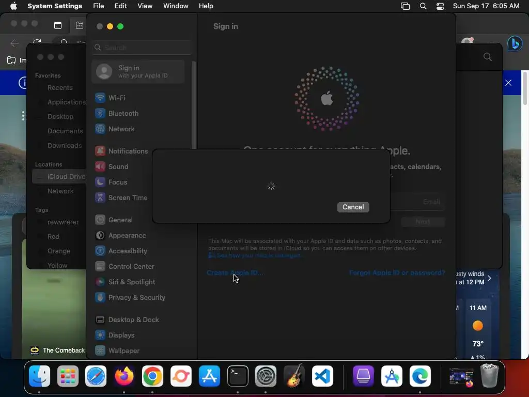Open Control Center from menu bar
Viewport: 529px width, 397px height.
440,6
